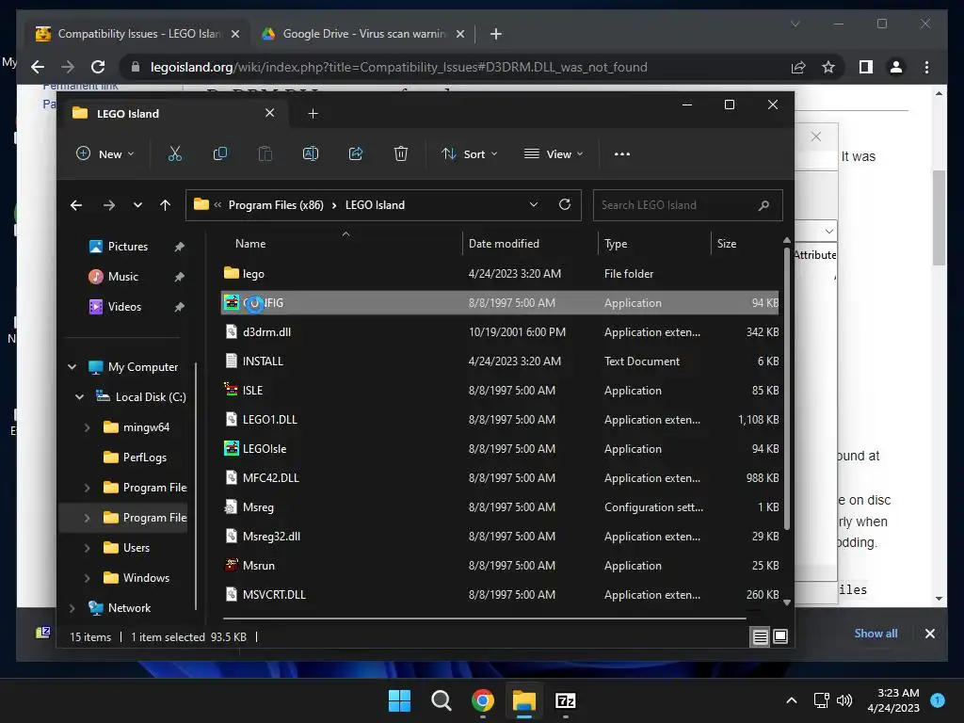The image size is (964, 723).
Task: Click the Rename icon in Explorer toolbar
Action: (311, 153)
